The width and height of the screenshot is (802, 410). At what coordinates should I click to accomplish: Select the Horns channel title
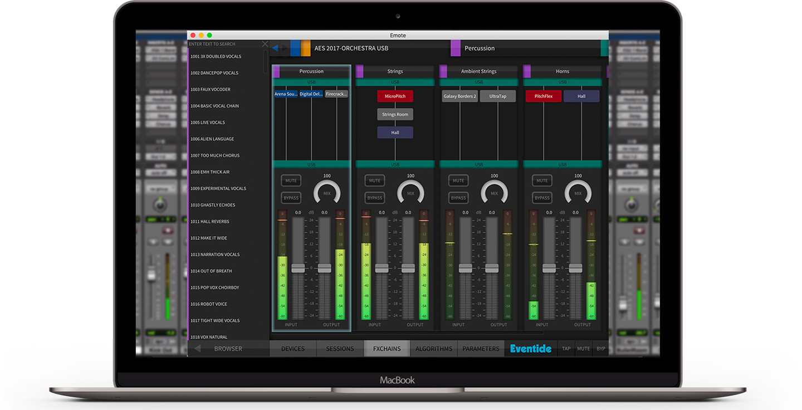click(563, 71)
